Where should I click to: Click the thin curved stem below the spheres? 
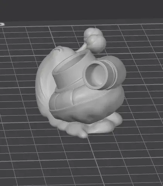click(82, 48)
